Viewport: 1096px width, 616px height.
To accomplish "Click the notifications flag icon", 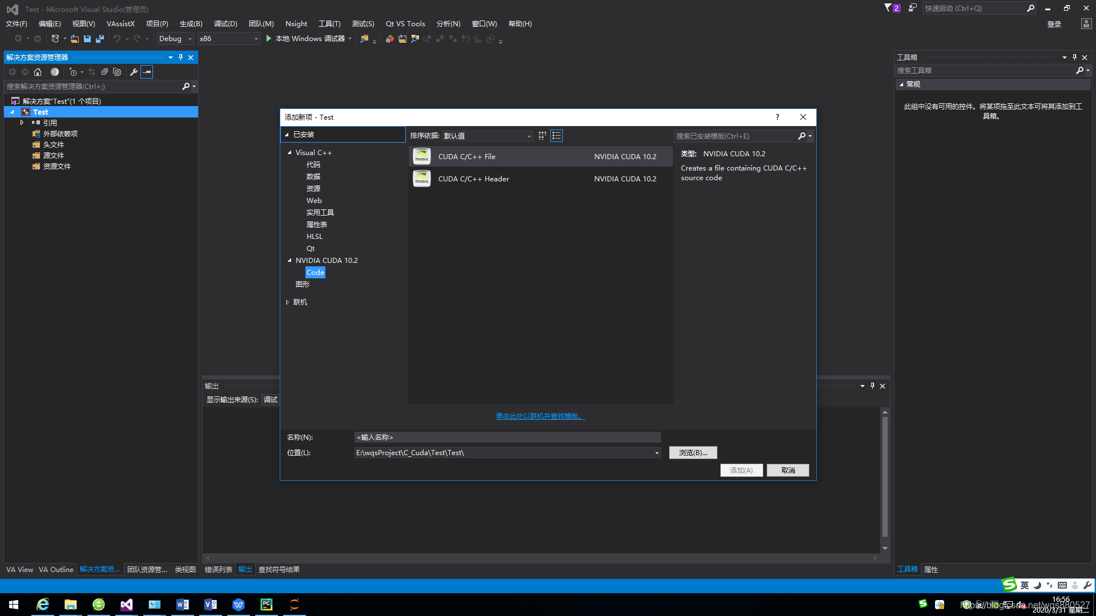I will (888, 8).
